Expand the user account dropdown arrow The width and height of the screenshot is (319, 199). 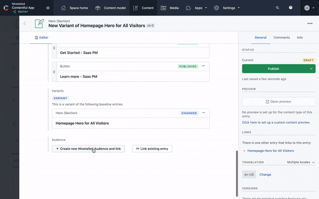click(313, 8)
